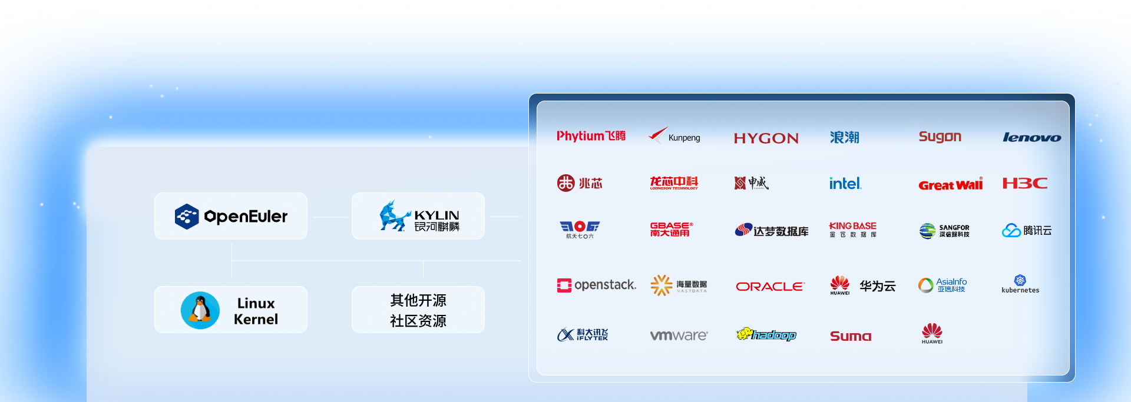Click the 申威 logo

[752, 183]
